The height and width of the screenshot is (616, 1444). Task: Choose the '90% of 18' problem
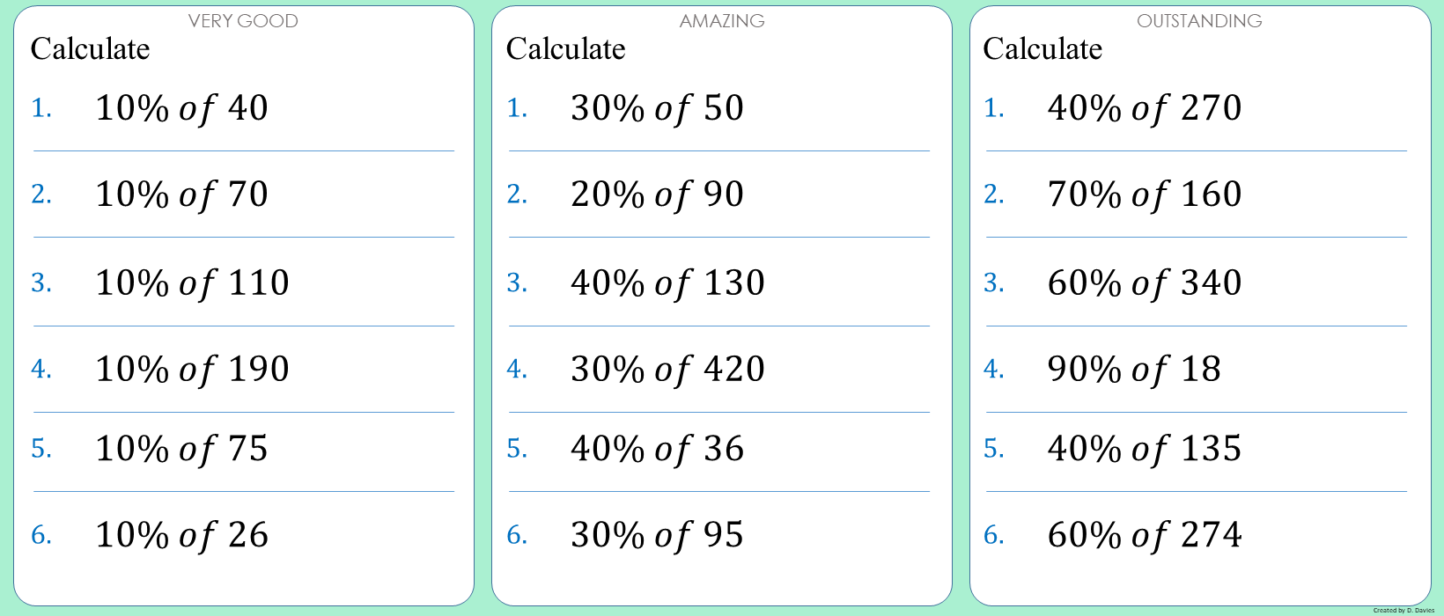point(1134,369)
